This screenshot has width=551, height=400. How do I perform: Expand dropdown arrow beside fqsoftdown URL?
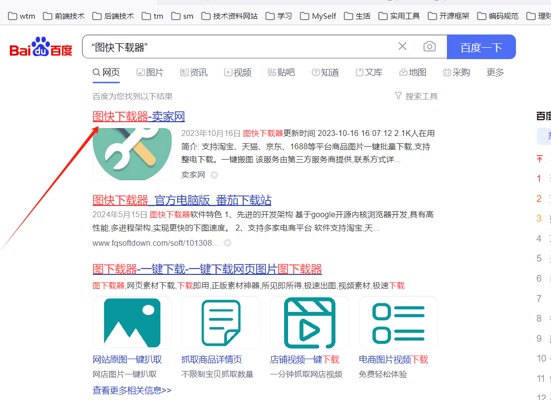pyautogui.click(x=227, y=243)
